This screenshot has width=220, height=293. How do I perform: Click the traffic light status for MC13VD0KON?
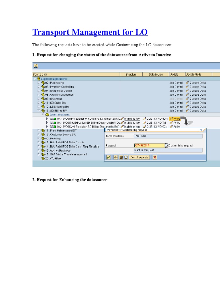click(x=53, y=127)
